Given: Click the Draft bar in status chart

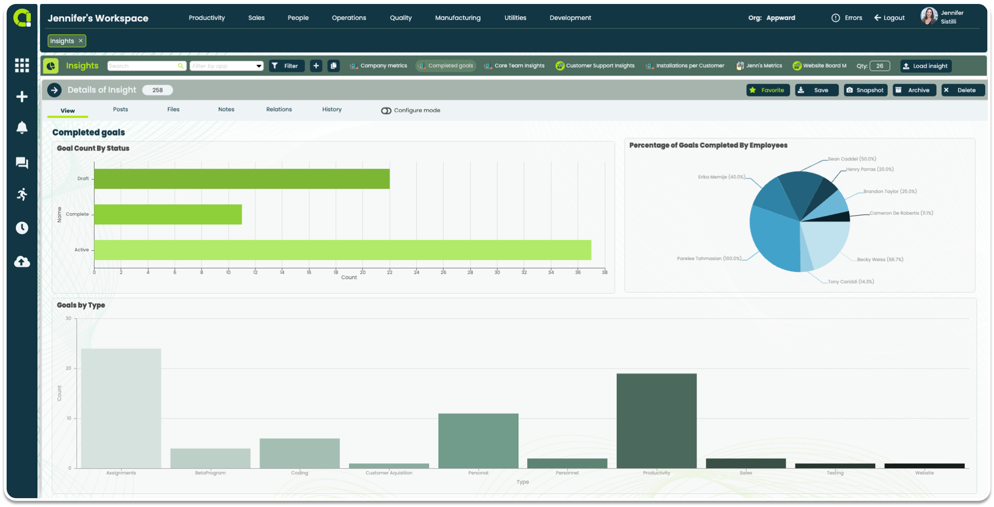Looking at the screenshot, I should coord(242,179).
